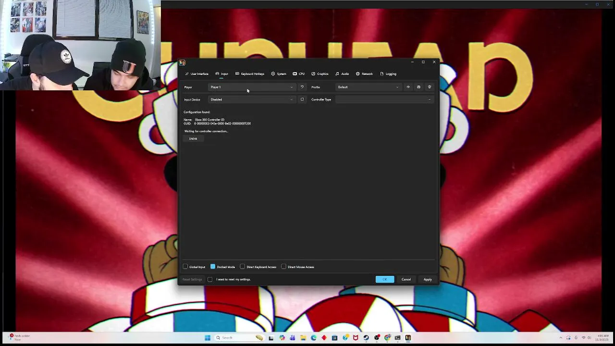Switch to the CPU tab
Image resolution: width=615 pixels, height=346 pixels.
click(x=298, y=74)
